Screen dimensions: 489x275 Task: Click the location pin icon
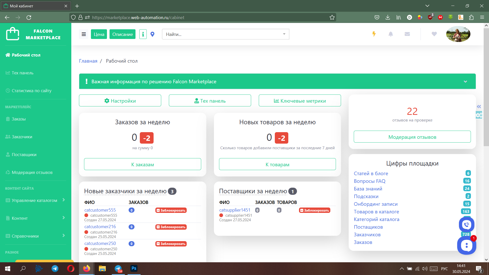click(153, 34)
